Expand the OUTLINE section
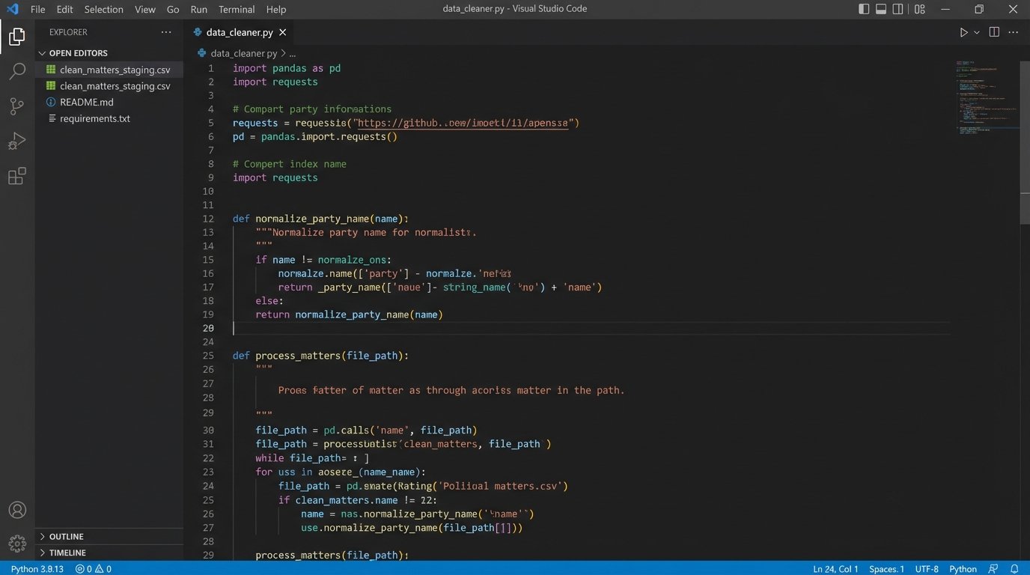The height and width of the screenshot is (575, 1030). pyautogui.click(x=66, y=537)
